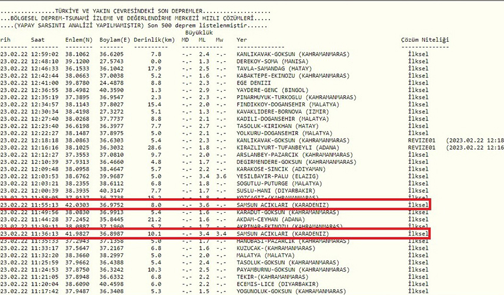This screenshot has width=504, height=295.
Task: Select the 11:36:13 Samsun Aciklari earthquake row
Action: (215, 233)
